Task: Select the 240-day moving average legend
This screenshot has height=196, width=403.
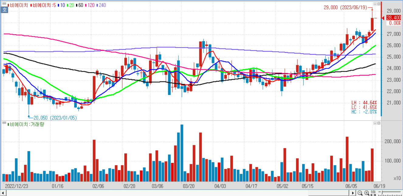Action: 102,5
